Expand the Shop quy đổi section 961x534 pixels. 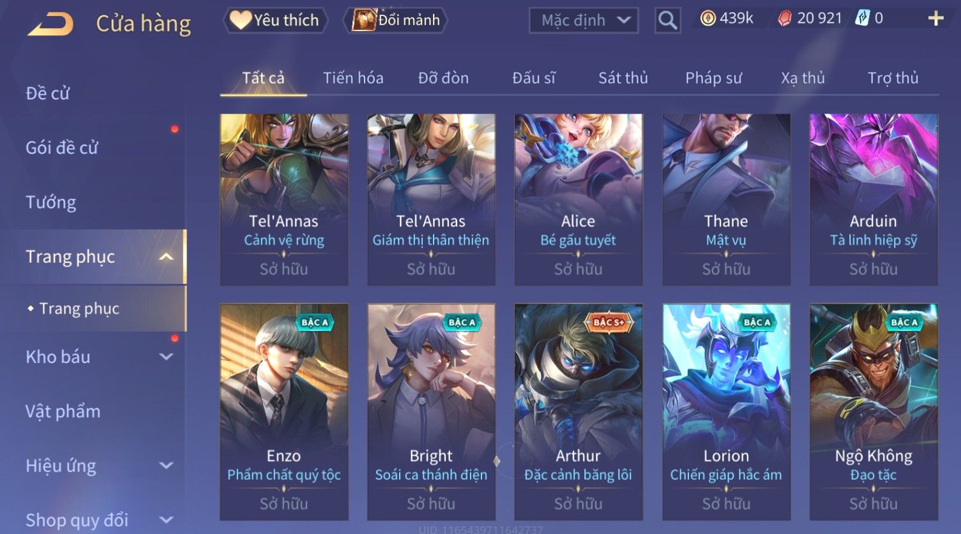[x=166, y=520]
